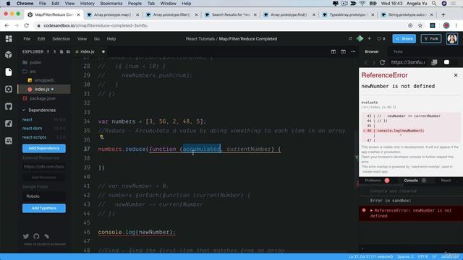Click the react dependency link
463x260 pixels.
tap(27, 120)
